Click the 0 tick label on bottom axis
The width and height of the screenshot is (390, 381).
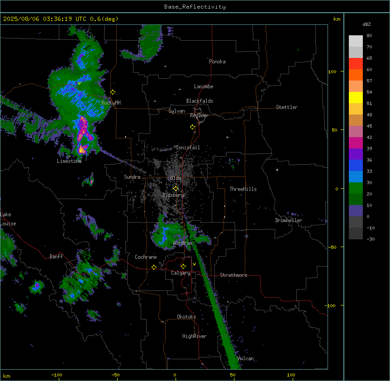[175, 375]
